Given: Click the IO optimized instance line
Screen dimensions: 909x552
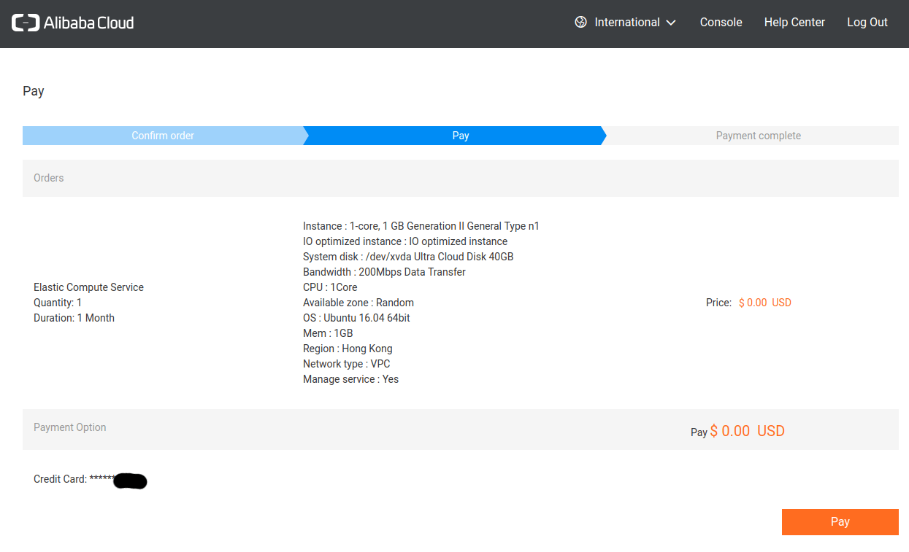Looking at the screenshot, I should [405, 241].
